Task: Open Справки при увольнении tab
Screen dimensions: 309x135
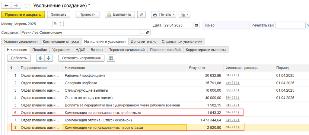Action: (x=182, y=42)
